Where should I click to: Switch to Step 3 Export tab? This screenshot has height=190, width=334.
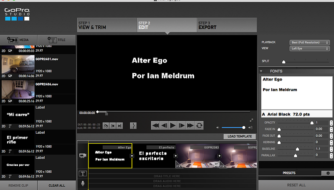point(227,25)
